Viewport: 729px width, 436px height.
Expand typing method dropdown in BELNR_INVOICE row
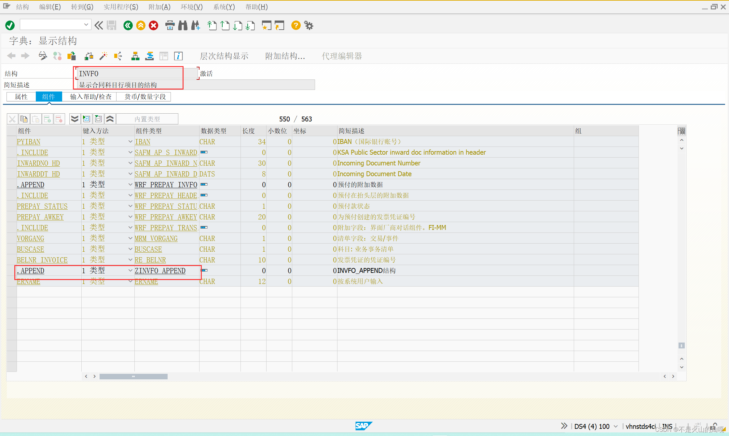click(x=130, y=260)
